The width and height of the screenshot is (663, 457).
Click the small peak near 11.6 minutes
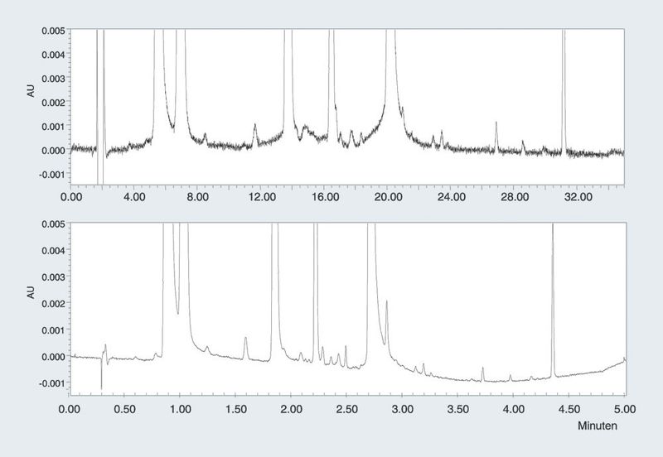[x=255, y=134]
